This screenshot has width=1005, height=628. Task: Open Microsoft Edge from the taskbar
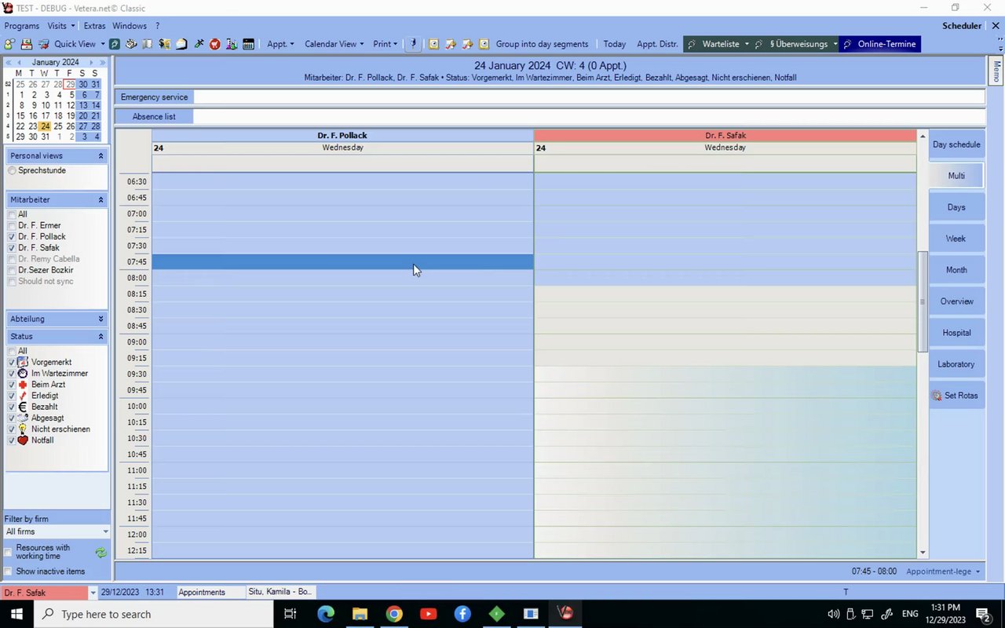[x=326, y=614]
